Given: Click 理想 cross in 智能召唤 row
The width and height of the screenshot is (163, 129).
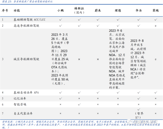Looking at the screenshot, I should coord(118,105).
